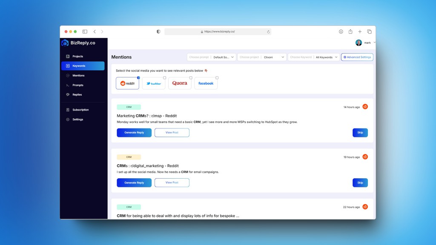
Task: Click the CRM tag on r/digital_marketing post
Action: coord(129,157)
